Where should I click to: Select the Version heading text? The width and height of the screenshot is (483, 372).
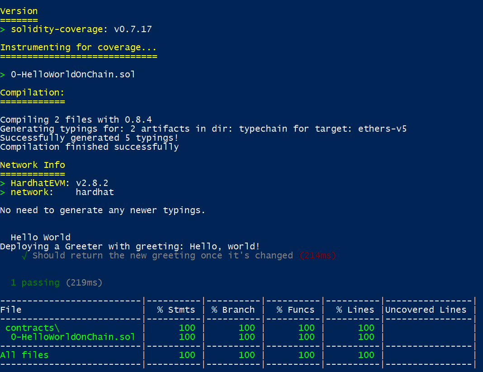click(19, 11)
